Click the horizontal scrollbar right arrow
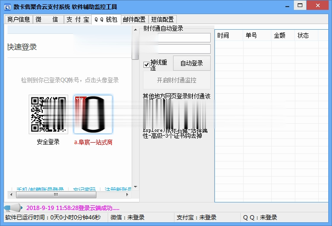 point(127,194)
